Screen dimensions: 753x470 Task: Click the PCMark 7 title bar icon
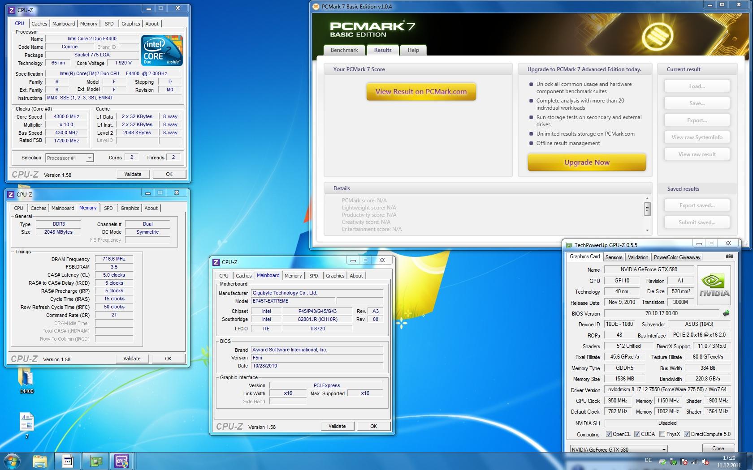pyautogui.click(x=316, y=7)
